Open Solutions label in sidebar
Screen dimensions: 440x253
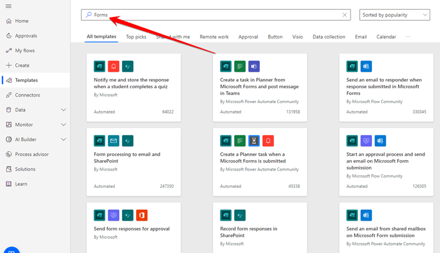pyautogui.click(x=25, y=169)
